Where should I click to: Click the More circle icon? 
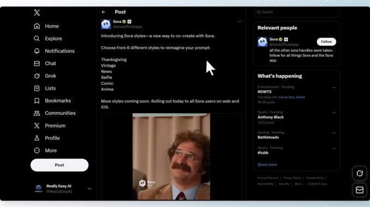click(x=37, y=150)
